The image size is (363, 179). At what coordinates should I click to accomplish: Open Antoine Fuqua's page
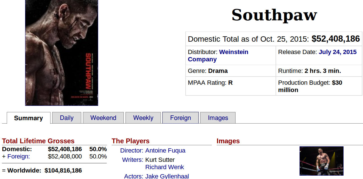165,151
